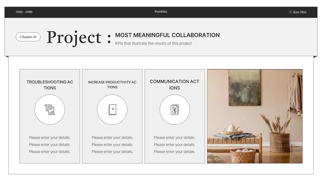Click the scroll document with chart icon

pos(50,110)
